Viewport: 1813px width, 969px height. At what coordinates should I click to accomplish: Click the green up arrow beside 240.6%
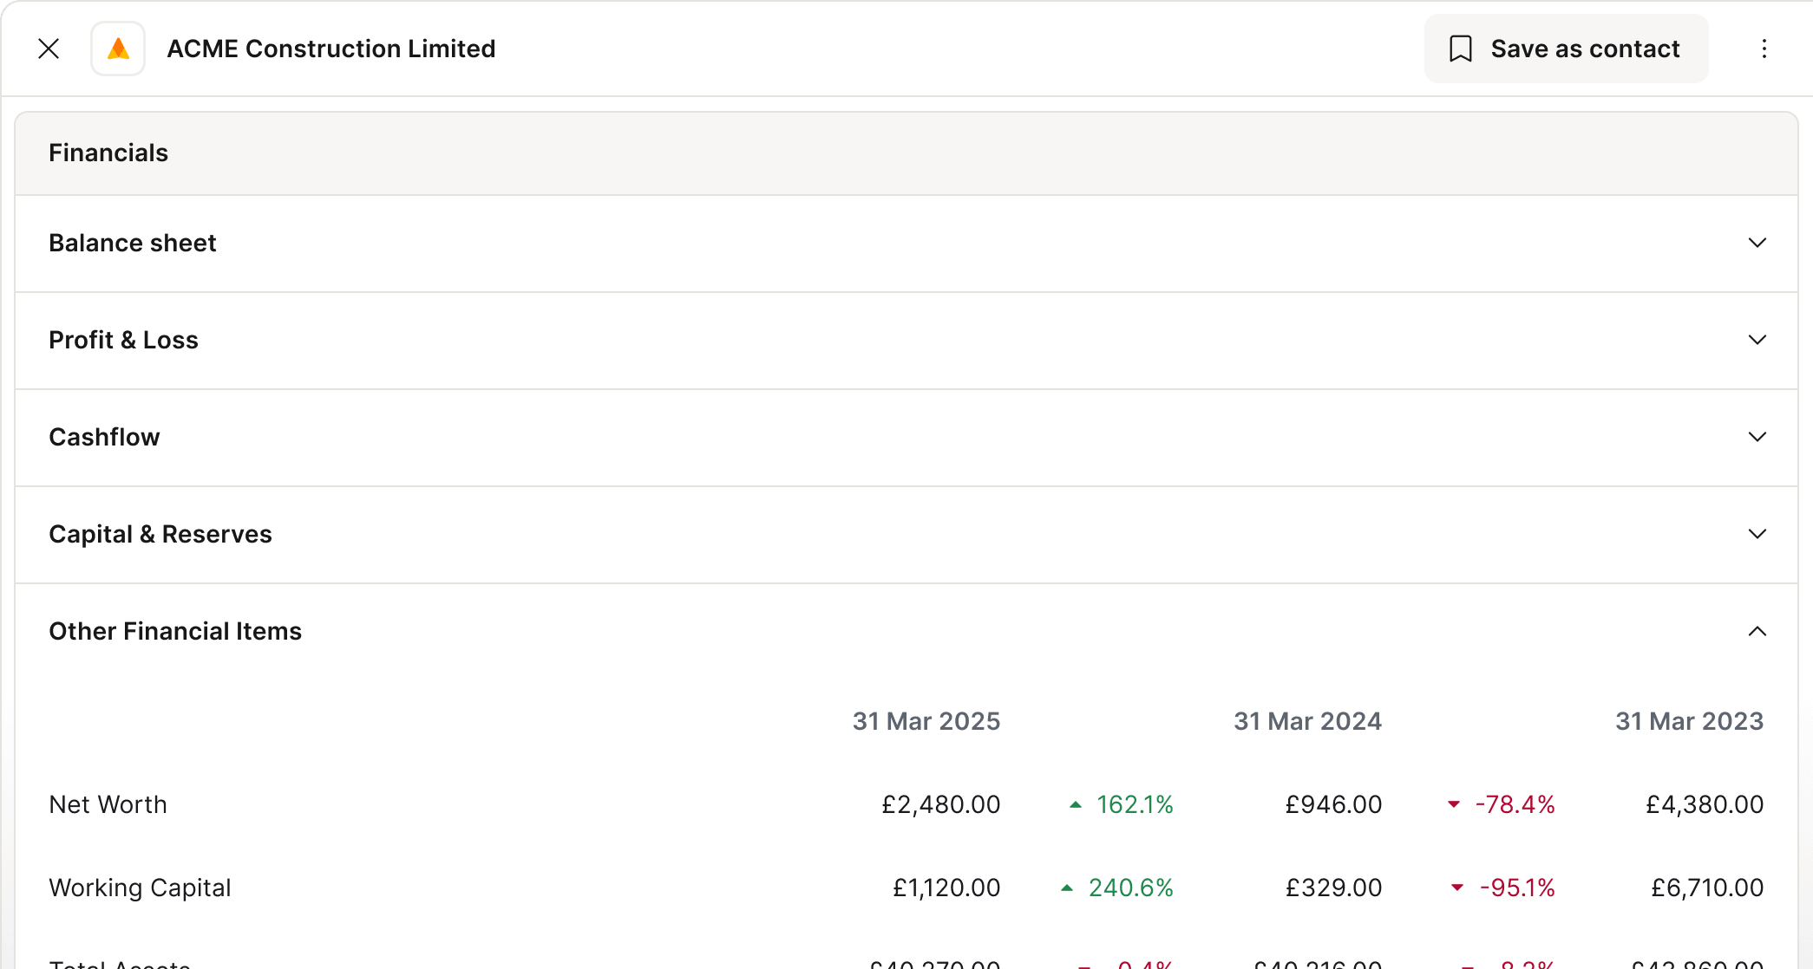[x=1067, y=888]
